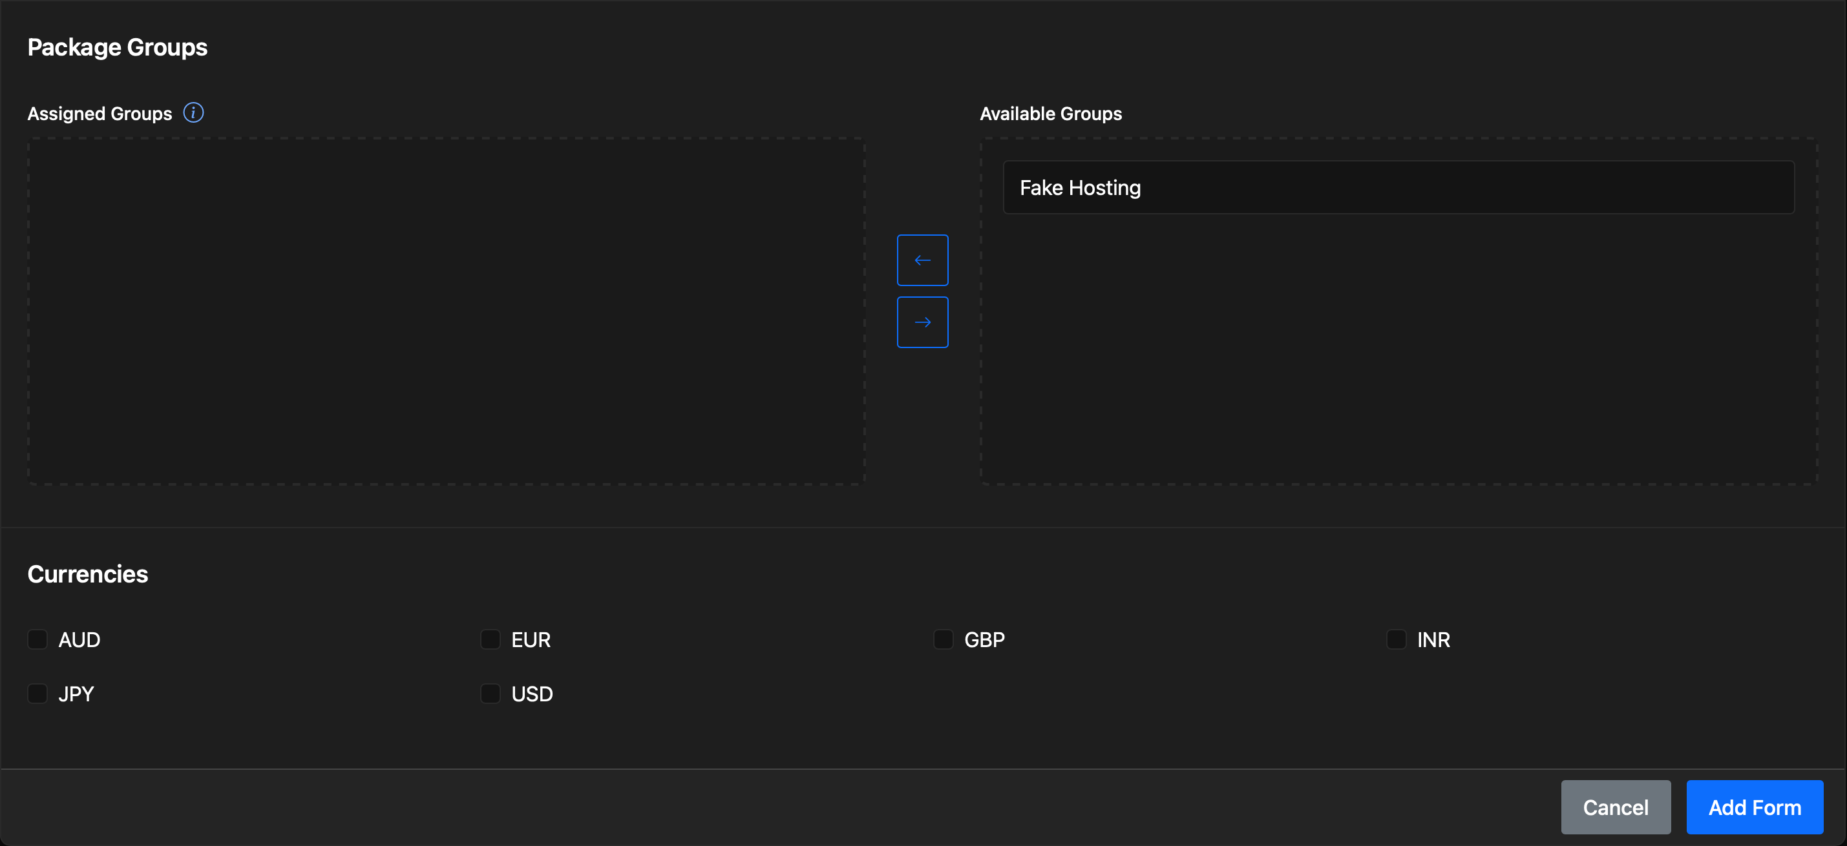The image size is (1847, 846).
Task: Click inside the Assigned Groups drop area
Action: tap(446, 311)
